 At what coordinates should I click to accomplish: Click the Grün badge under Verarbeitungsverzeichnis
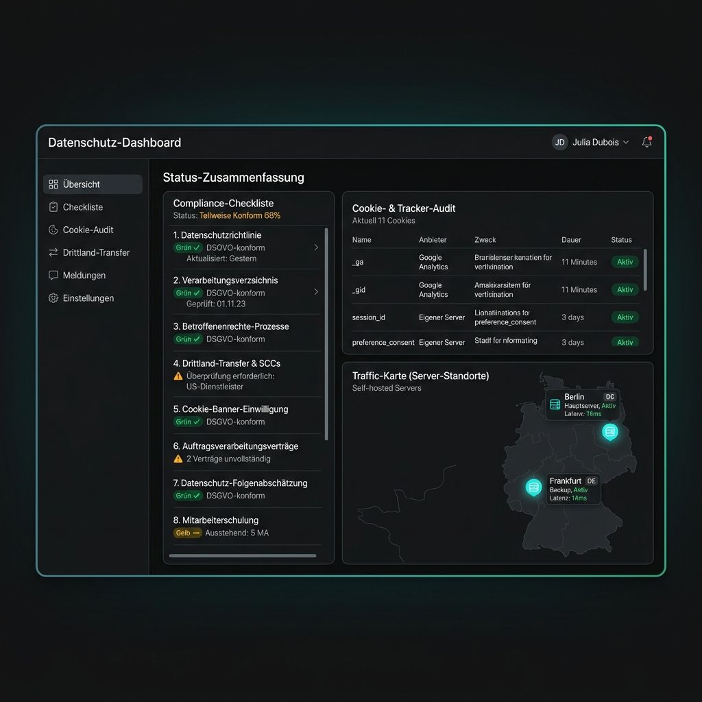(x=188, y=293)
